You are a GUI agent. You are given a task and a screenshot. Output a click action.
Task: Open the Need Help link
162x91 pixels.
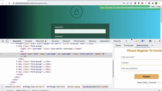142,83
